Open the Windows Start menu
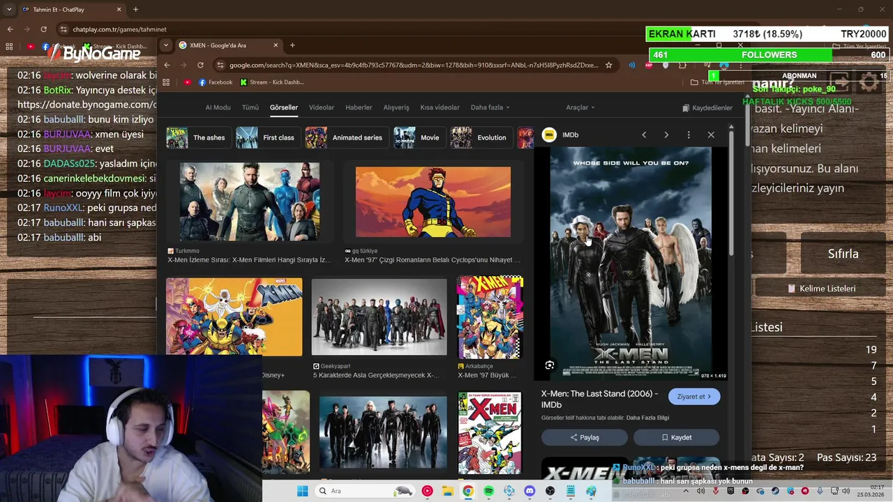 pos(302,491)
